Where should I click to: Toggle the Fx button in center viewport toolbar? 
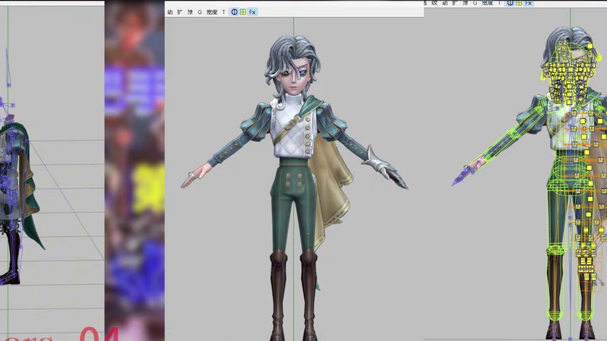[x=252, y=12]
